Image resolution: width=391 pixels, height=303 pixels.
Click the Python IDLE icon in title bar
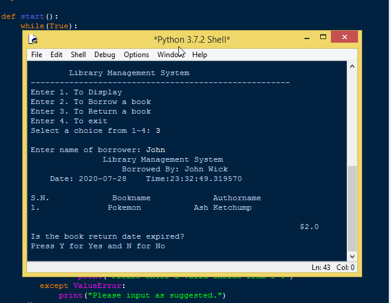34,39
